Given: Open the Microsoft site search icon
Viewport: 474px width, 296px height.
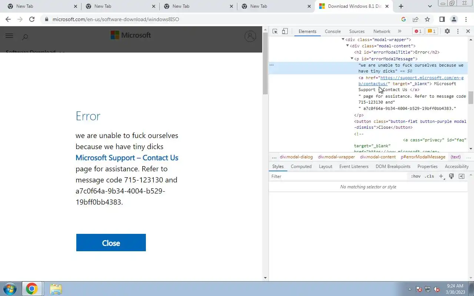Looking at the screenshot, I should [x=25, y=37].
